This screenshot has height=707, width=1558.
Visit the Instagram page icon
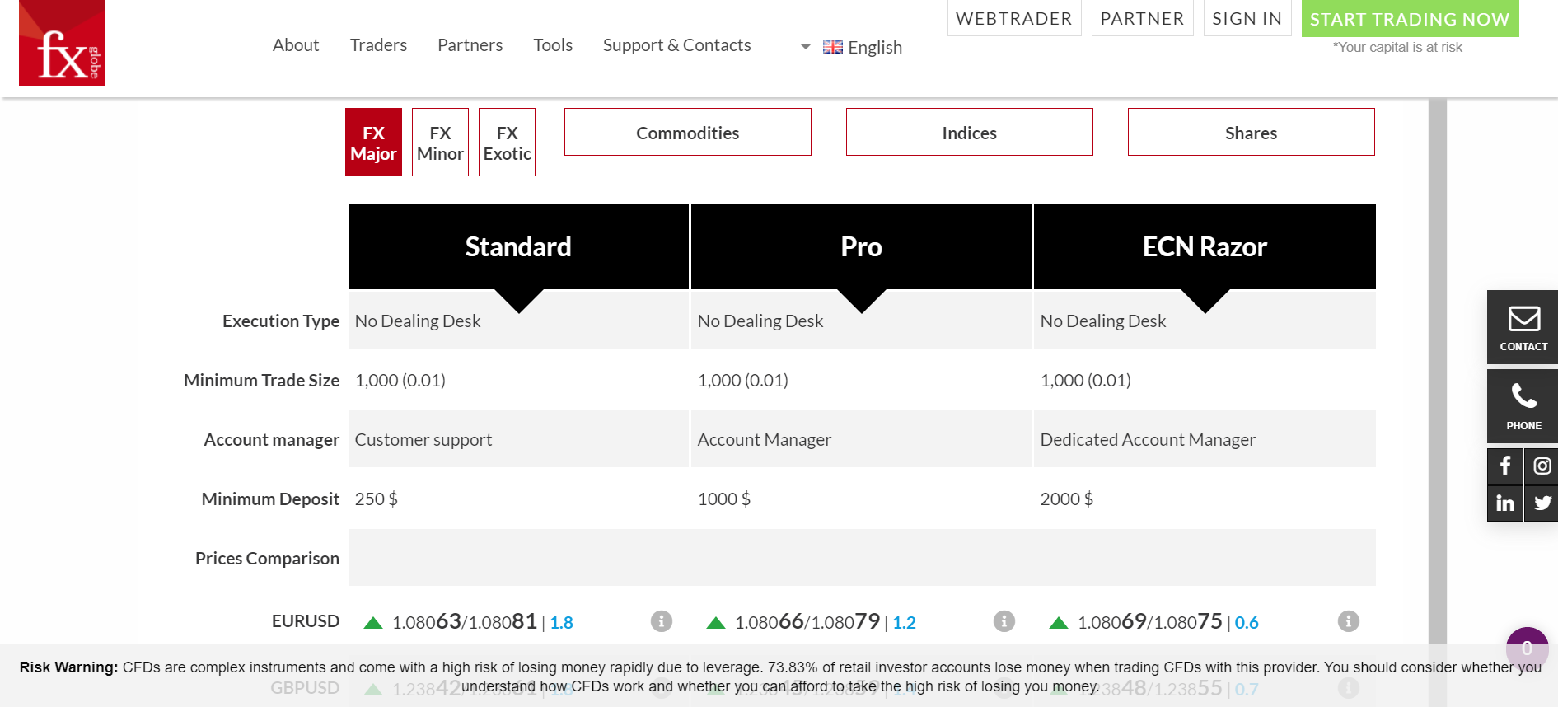[x=1542, y=466]
